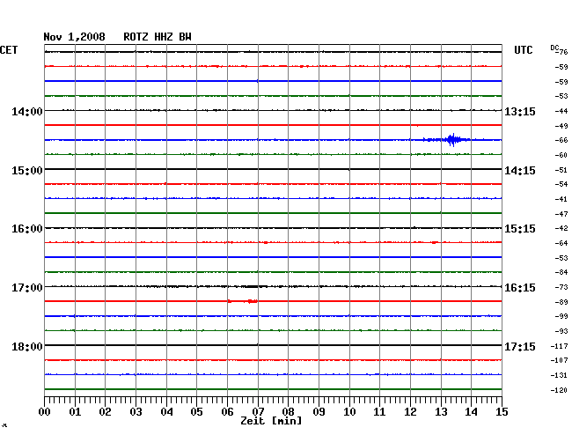This screenshot has height=435, width=572.
Task: Select the DC value "-49"
Action: [561, 126]
